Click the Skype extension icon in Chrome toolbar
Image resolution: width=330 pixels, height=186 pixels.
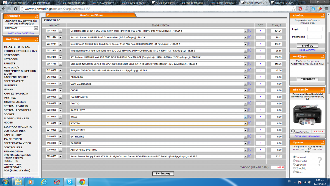click(x=313, y=9)
